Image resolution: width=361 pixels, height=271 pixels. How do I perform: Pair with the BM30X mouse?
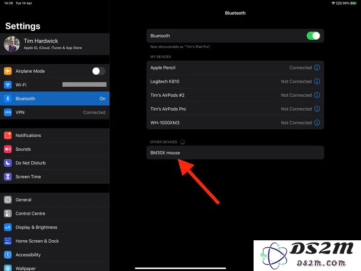[235, 153]
